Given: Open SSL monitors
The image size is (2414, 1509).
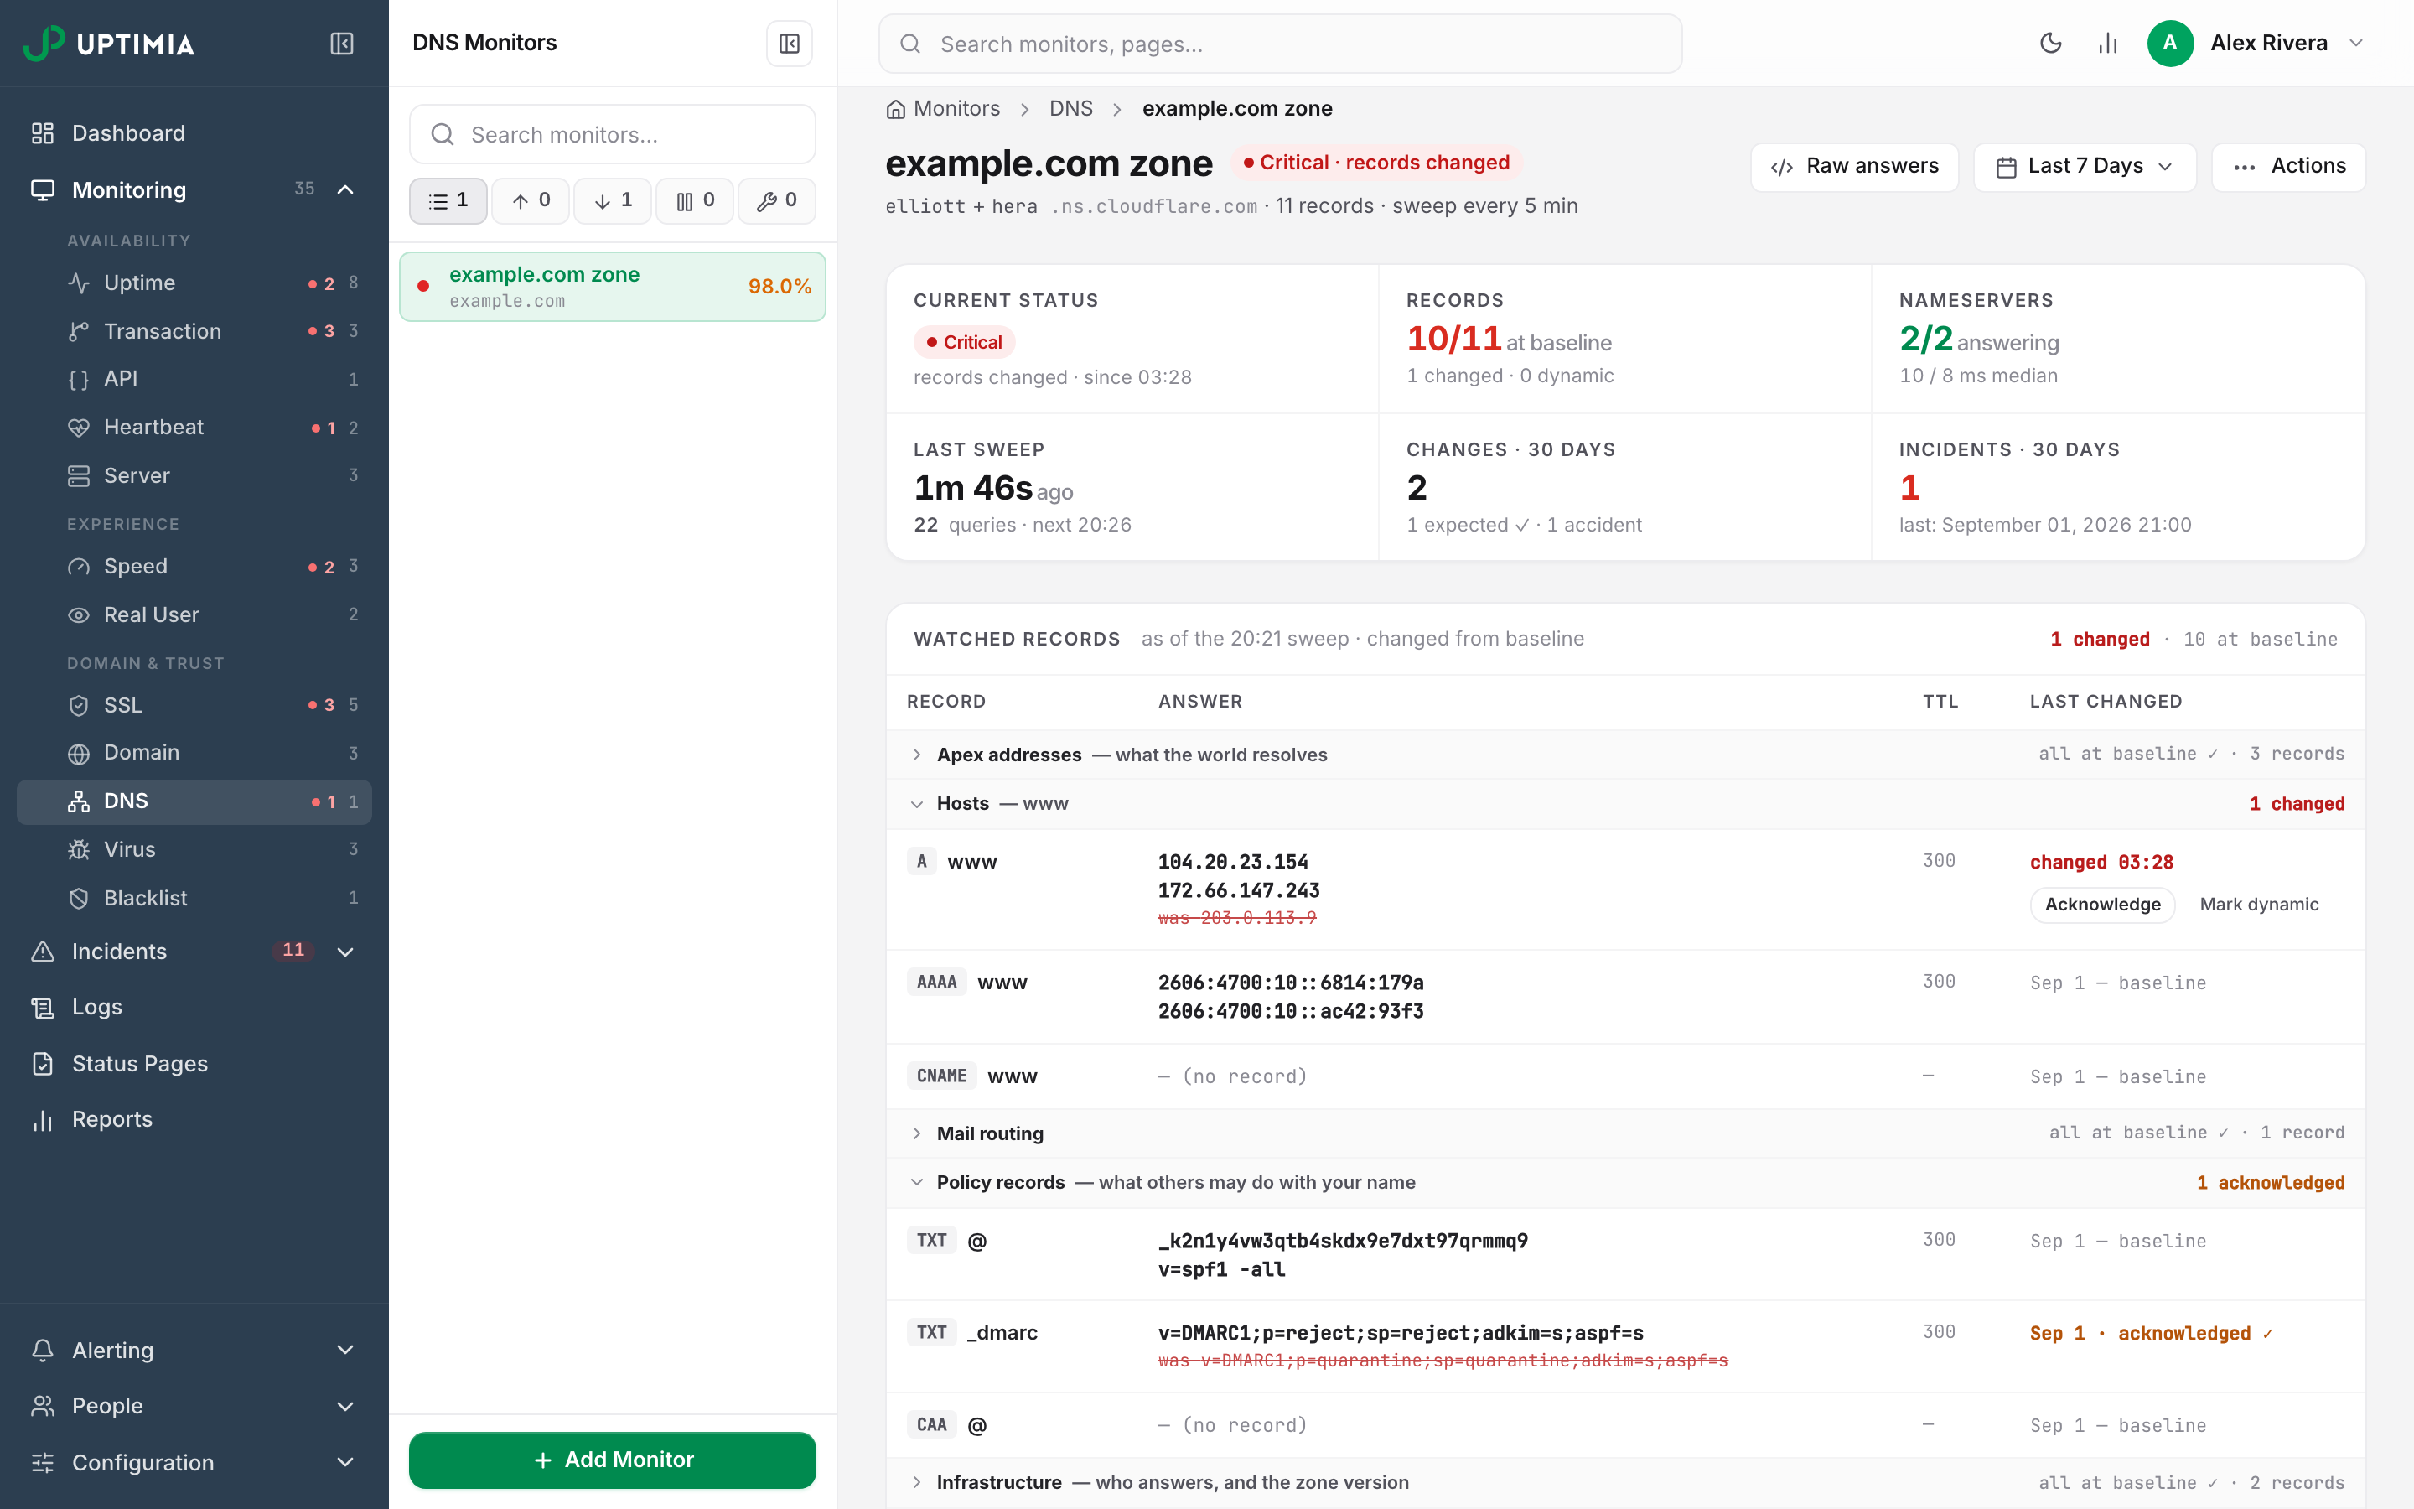Looking at the screenshot, I should (x=194, y=706).
